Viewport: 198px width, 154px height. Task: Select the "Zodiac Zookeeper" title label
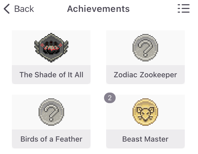tap(145, 75)
